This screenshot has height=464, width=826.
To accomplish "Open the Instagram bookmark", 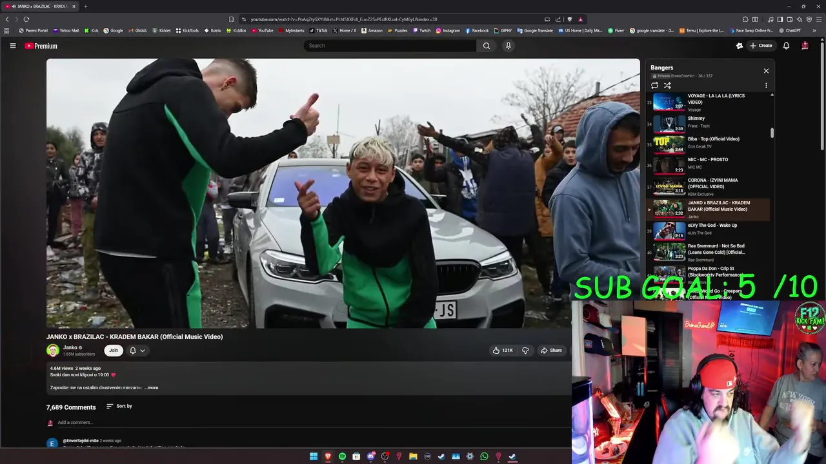I will (448, 30).
